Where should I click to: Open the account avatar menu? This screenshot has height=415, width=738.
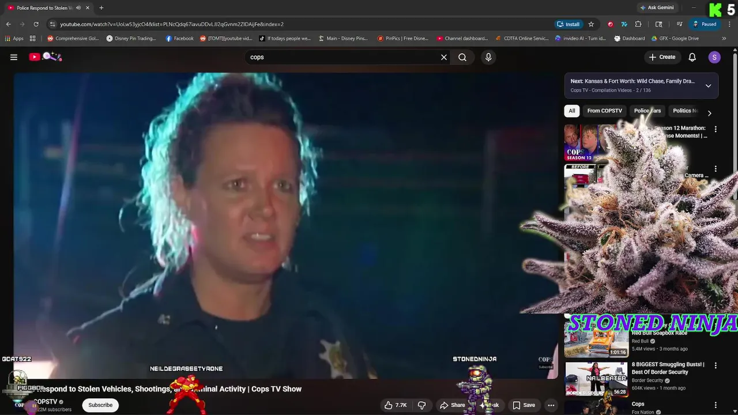[714, 57]
